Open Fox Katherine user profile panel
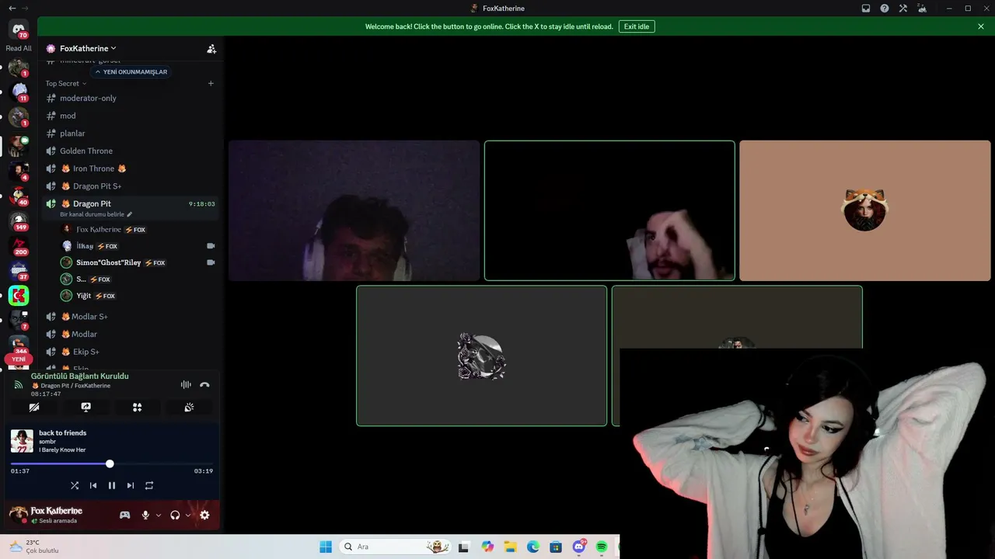The width and height of the screenshot is (995, 559). point(47,515)
